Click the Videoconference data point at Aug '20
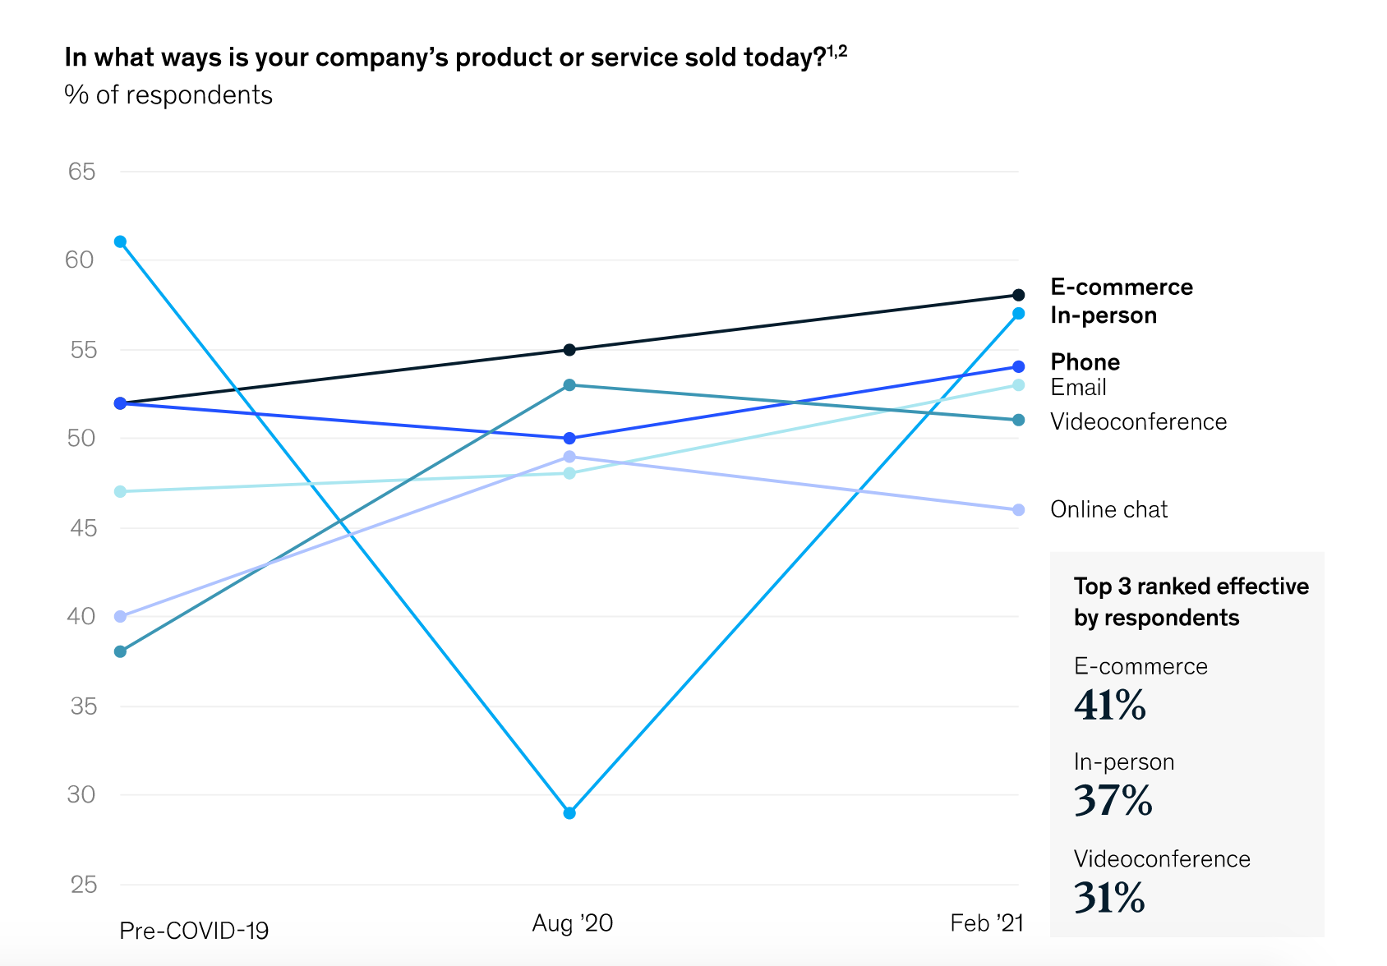 click(569, 385)
